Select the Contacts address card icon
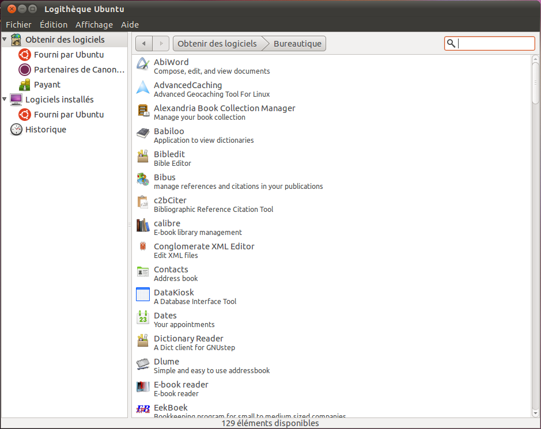The height and width of the screenshot is (429, 541). coord(143,272)
